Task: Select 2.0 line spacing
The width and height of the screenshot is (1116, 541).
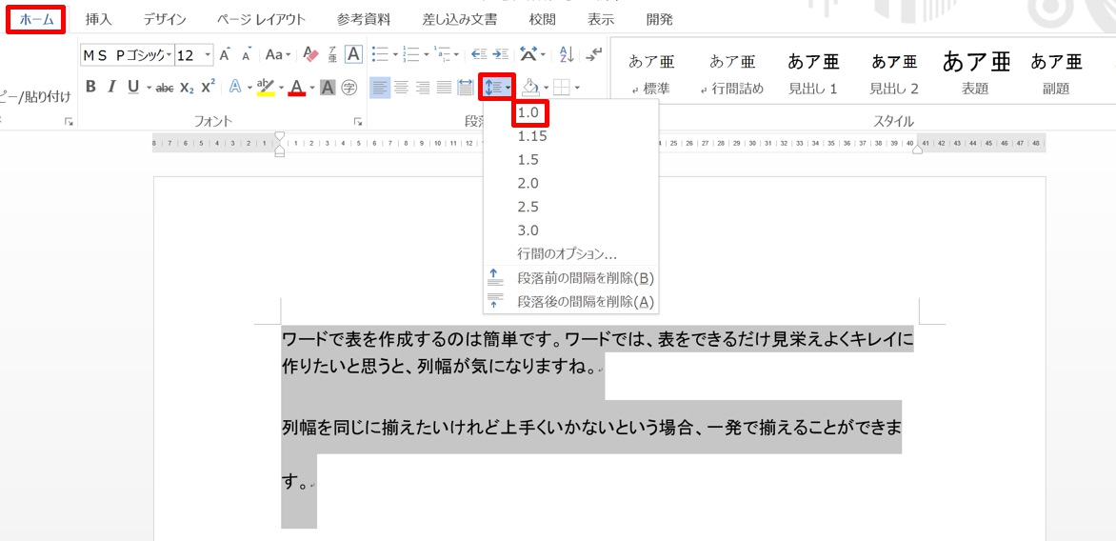Action: pyautogui.click(x=569, y=183)
